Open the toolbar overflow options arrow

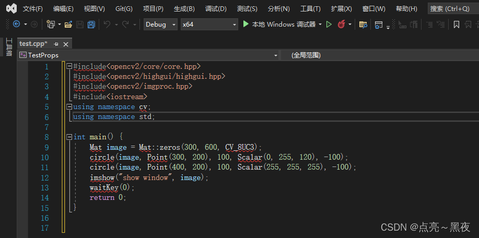tap(388, 27)
